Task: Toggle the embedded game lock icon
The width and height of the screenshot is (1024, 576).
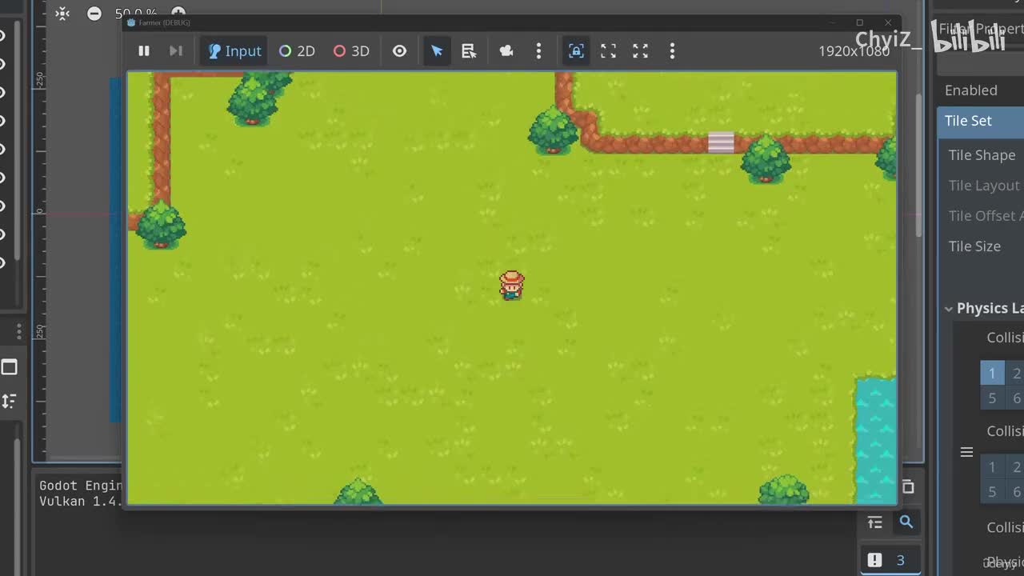Action: 576,51
